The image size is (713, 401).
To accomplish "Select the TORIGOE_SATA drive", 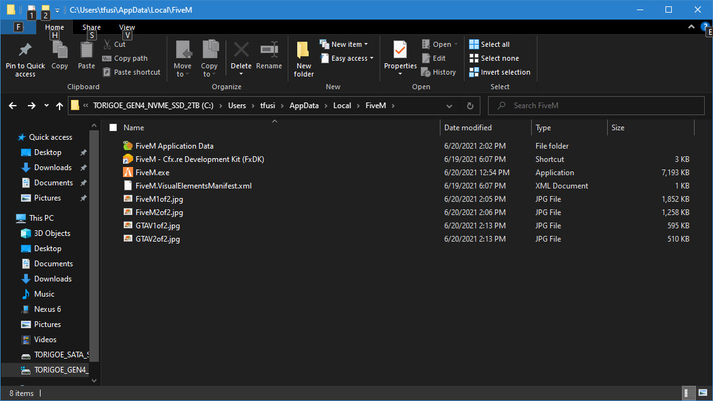I will tap(61, 355).
